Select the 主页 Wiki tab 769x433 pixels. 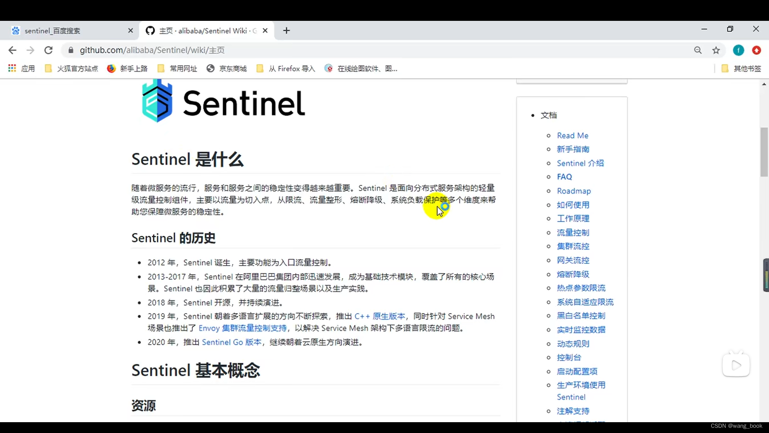[x=205, y=30]
